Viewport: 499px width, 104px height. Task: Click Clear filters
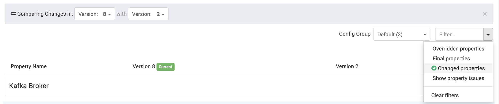click(x=445, y=95)
